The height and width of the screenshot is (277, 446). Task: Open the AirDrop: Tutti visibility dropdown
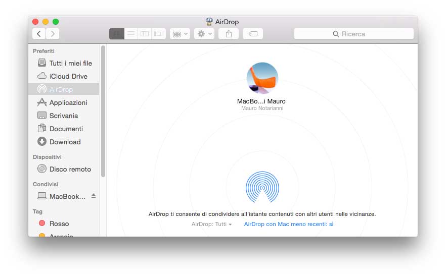click(211, 224)
